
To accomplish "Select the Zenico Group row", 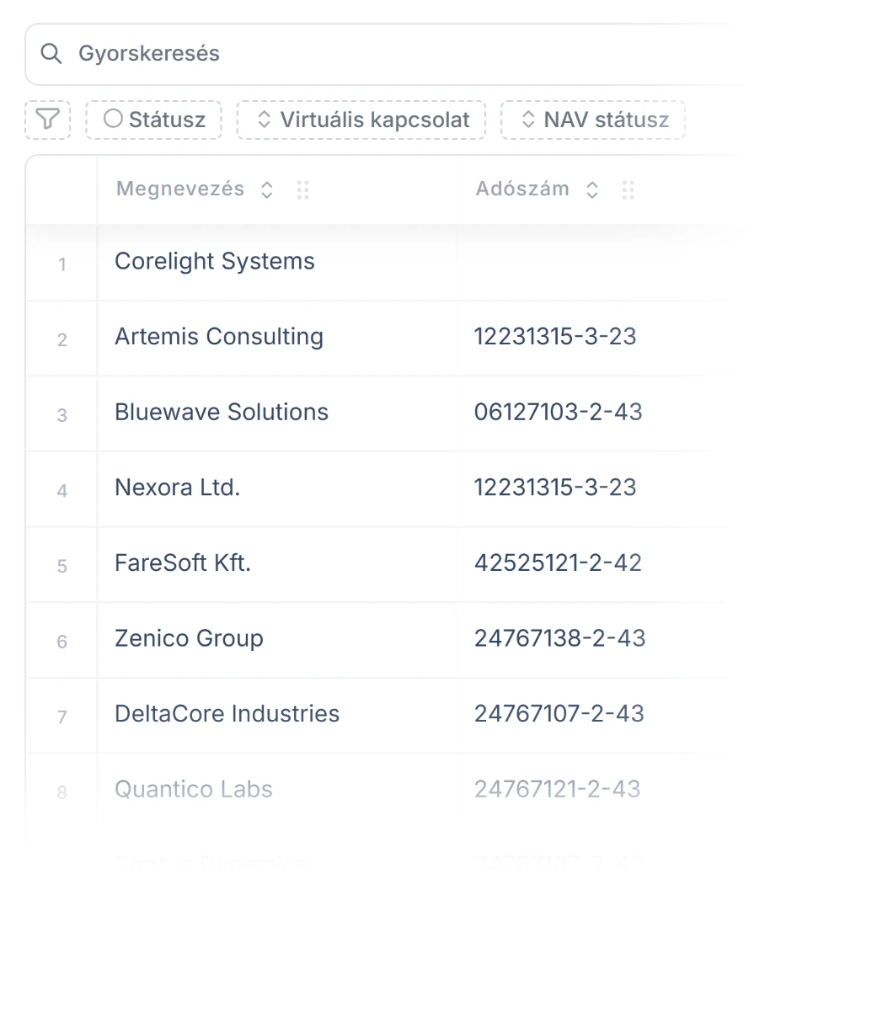I will point(189,639).
